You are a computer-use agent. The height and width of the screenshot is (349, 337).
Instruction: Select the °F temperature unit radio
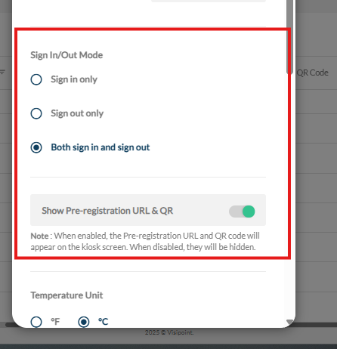point(36,322)
